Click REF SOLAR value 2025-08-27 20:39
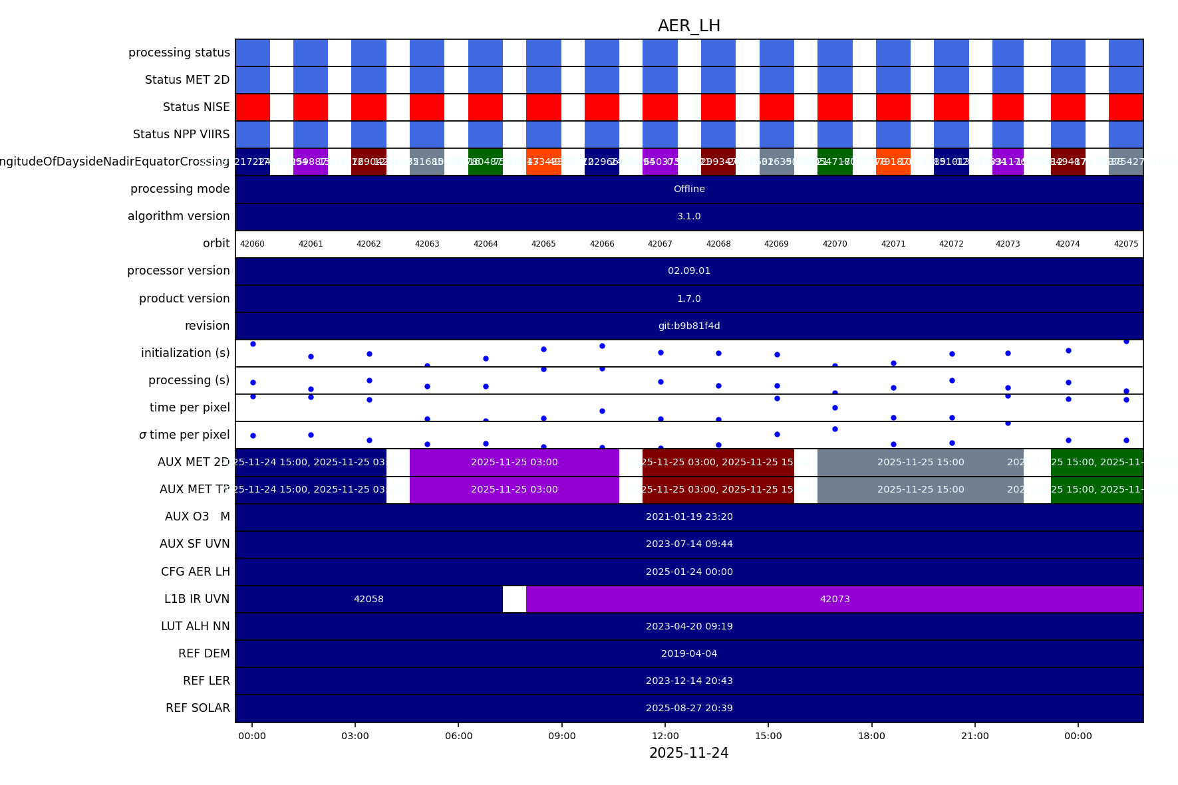 pyautogui.click(x=688, y=708)
